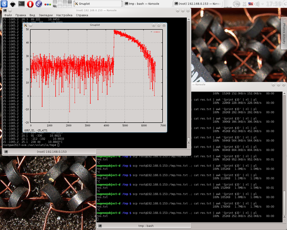Open the Photos Activity side panel tab
Viewport: 287px width, 230px height.
(x=284, y=33)
